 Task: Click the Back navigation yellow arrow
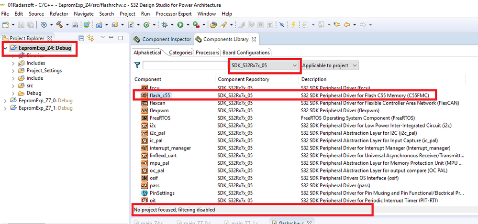[x=346, y=25]
